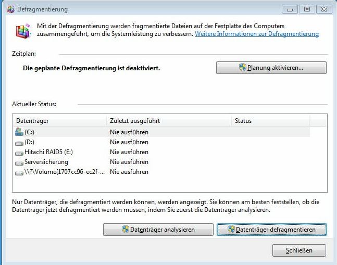337x265 pixels.
Task: Select the (C:) row label
Action: (x=30, y=132)
